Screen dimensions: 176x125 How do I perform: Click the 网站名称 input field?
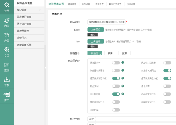point(106,22)
